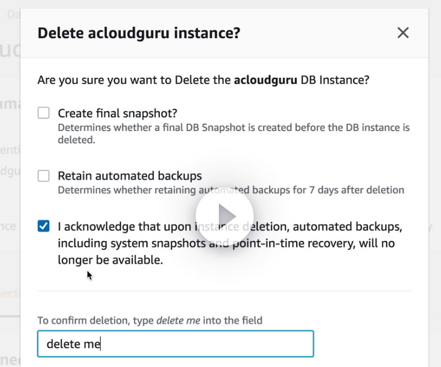
Task: Click the divider line above the confirmation instruction
Action: [224, 291]
